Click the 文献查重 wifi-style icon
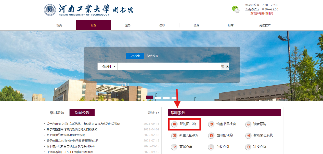The image size is (323, 154). click(174, 147)
